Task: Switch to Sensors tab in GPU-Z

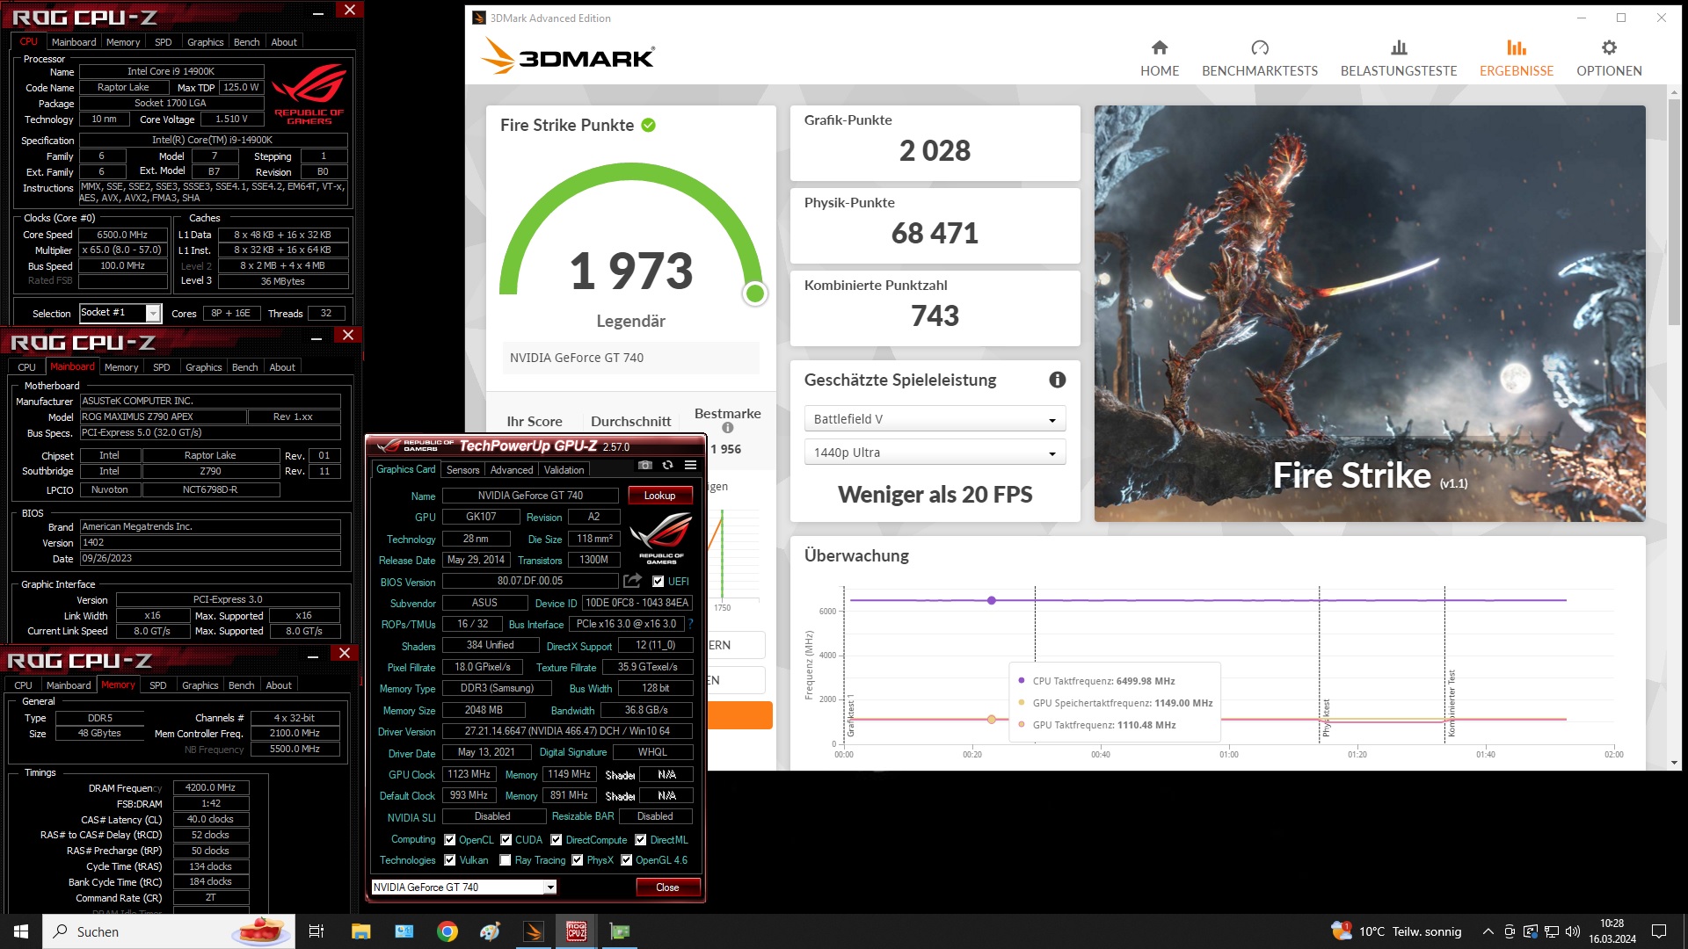Action: point(462,470)
